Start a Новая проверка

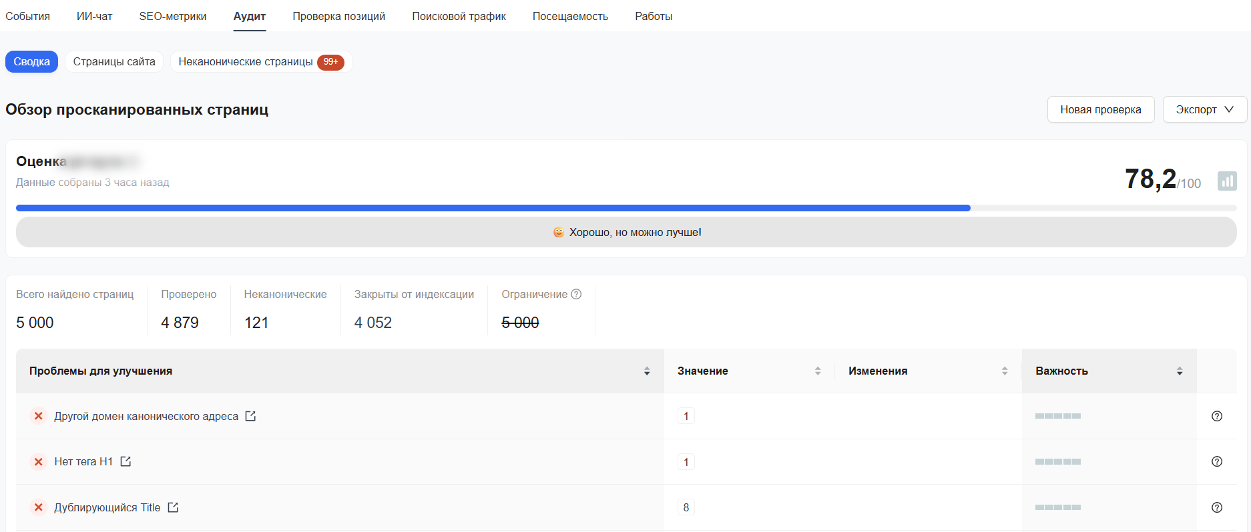tap(1100, 109)
